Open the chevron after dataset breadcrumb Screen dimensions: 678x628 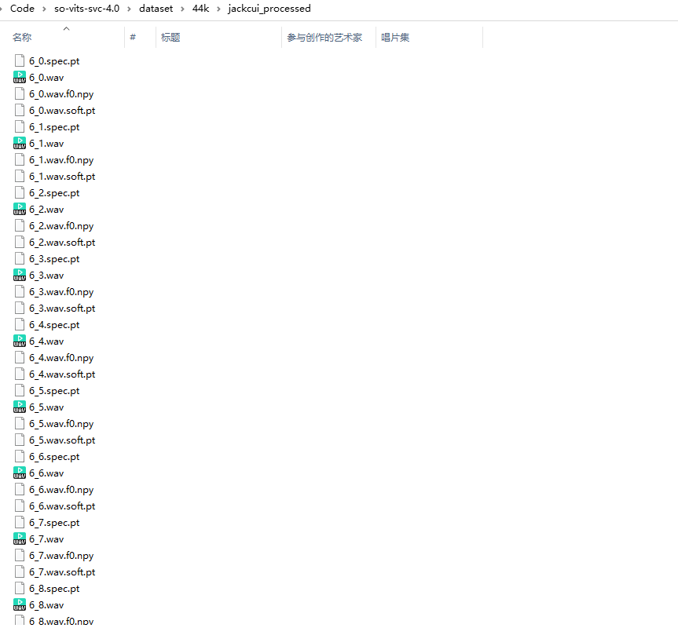click(182, 9)
